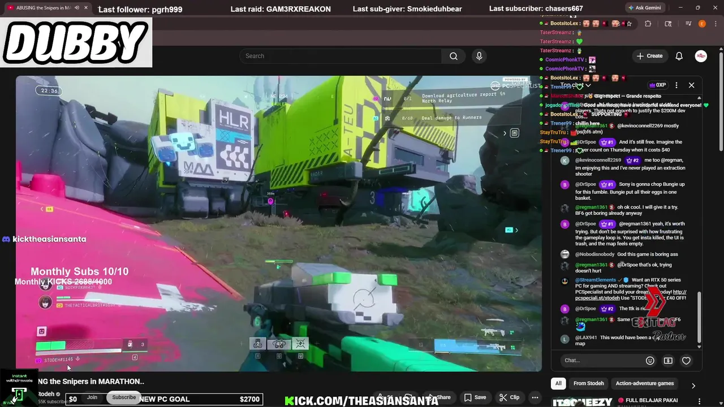Click the ITSQUEEZY recommended video thumbnail
Viewport: 724px width, 407px height.
(x=582, y=402)
